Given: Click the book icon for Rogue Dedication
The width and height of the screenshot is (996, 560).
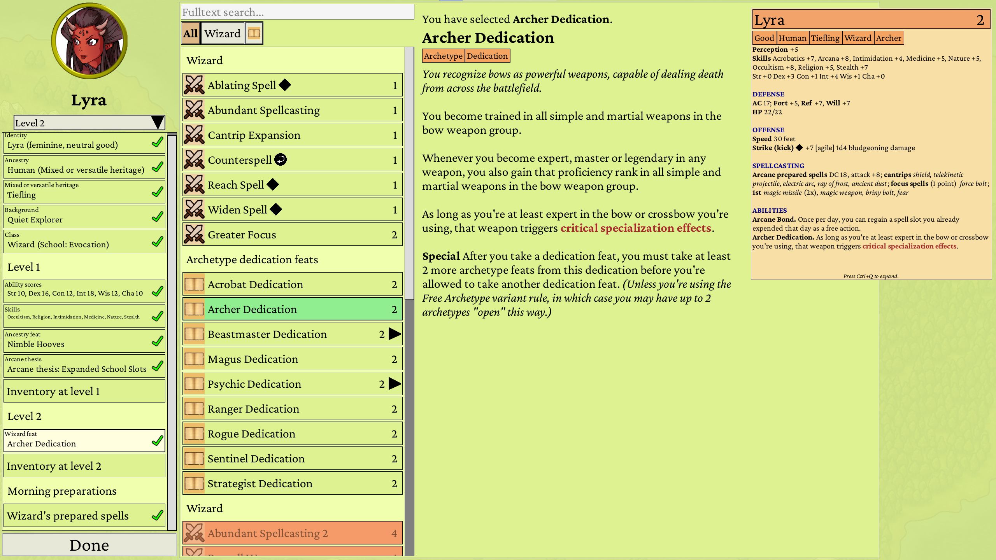Looking at the screenshot, I should pos(194,433).
